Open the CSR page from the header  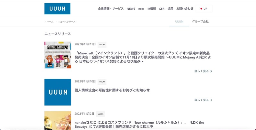point(162,9)
